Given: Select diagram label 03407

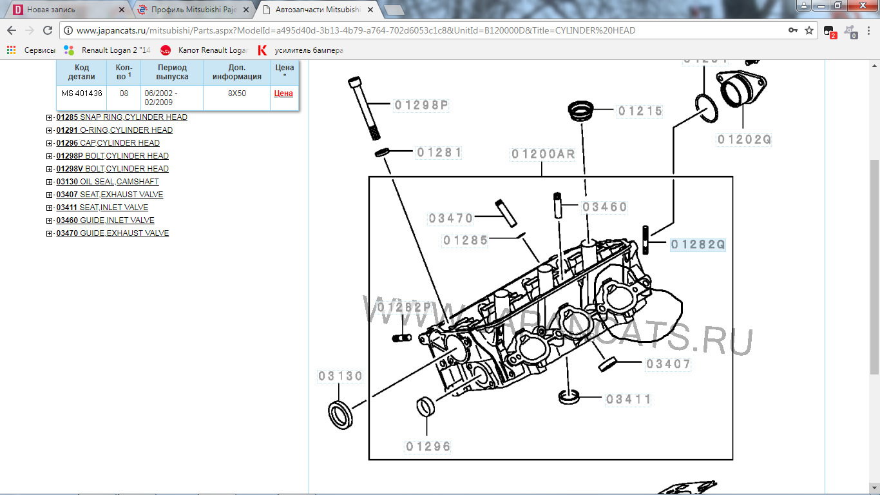Looking at the screenshot, I should tap(669, 364).
